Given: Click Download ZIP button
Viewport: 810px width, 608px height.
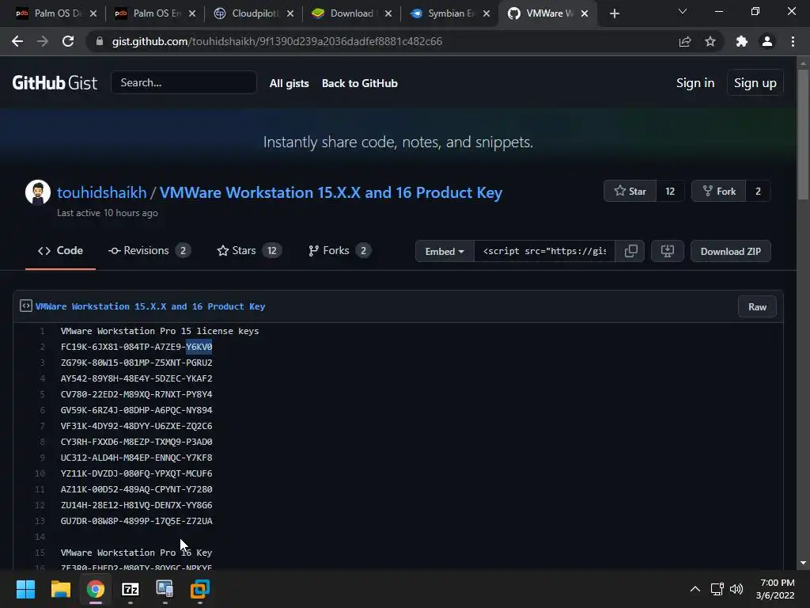Looking at the screenshot, I should 730,251.
